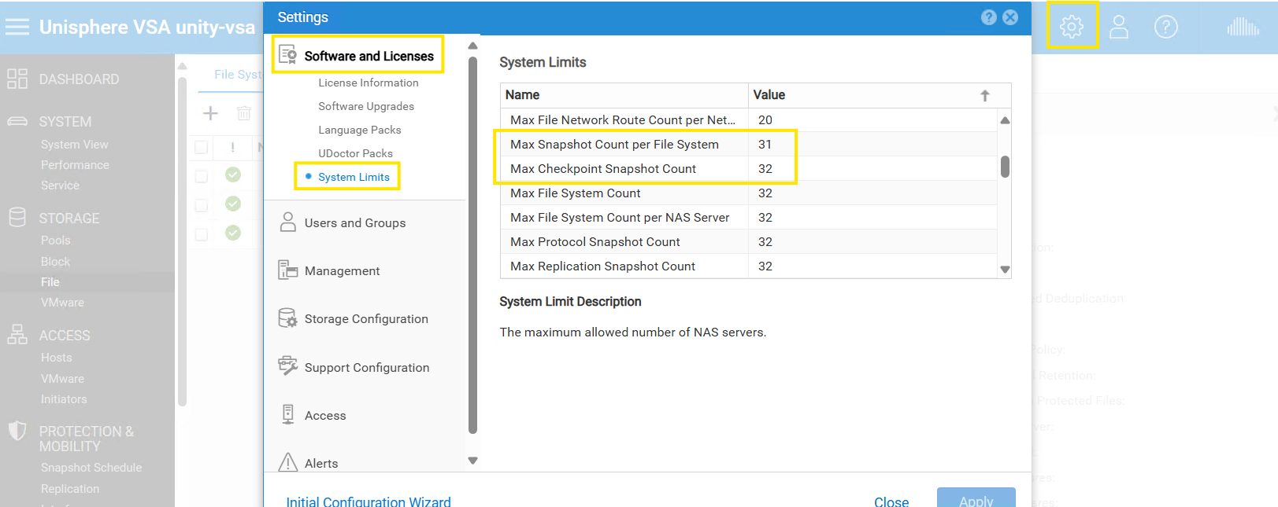Image resolution: width=1278 pixels, height=507 pixels.
Task: Select Max Checkpoint Snapshot Count row
Action: (748, 168)
